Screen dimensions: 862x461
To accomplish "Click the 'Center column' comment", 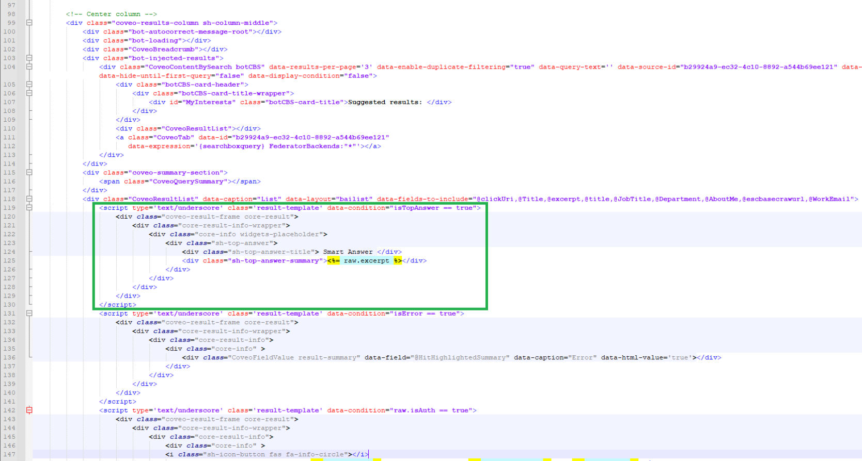I will 112,14.
